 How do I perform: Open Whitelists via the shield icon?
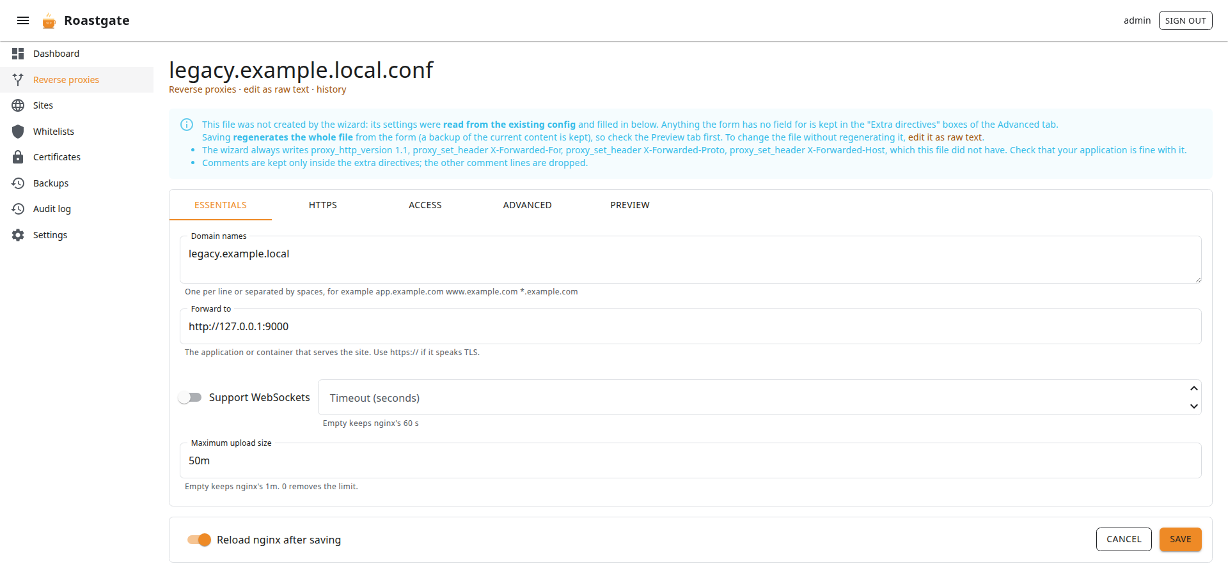point(18,132)
